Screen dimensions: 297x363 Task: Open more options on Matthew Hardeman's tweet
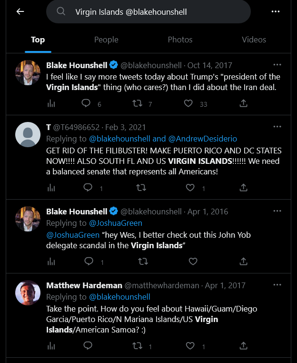277,285
